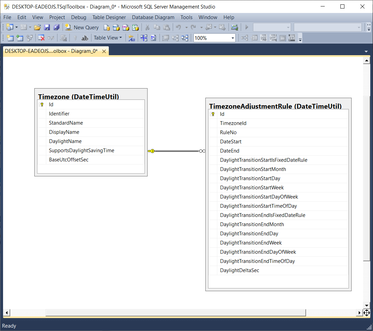Click Delete Tables from Database icon
Image resolution: width=373 pixels, height=331 pixels.
point(41,38)
